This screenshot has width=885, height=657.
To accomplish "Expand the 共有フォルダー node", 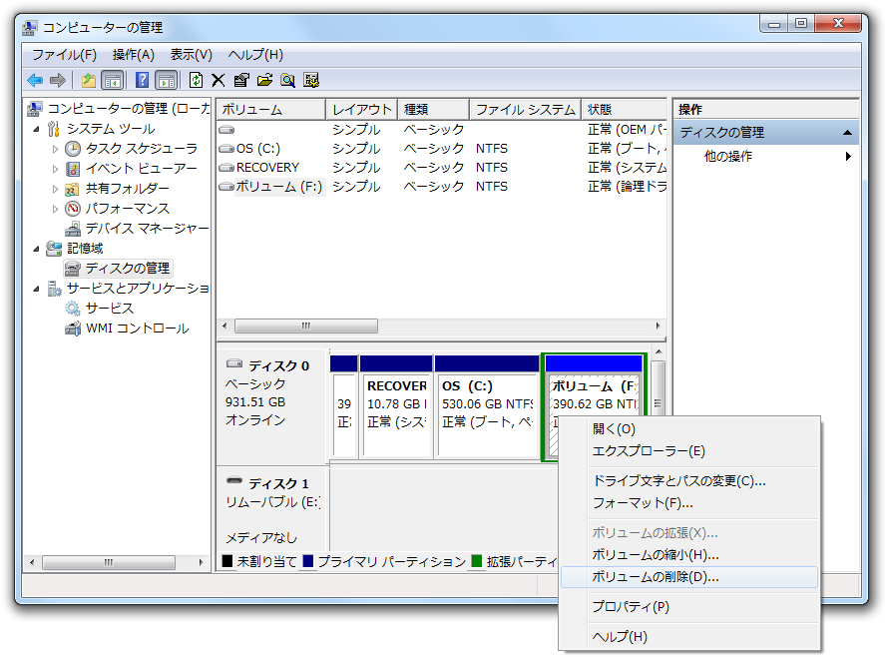I will (55, 190).
